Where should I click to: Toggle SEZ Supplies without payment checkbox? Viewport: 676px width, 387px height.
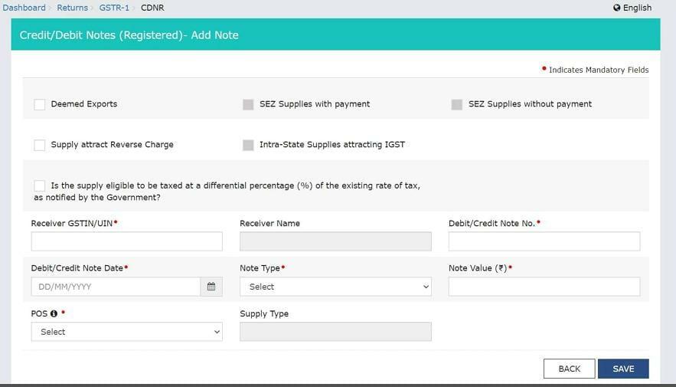(x=456, y=104)
